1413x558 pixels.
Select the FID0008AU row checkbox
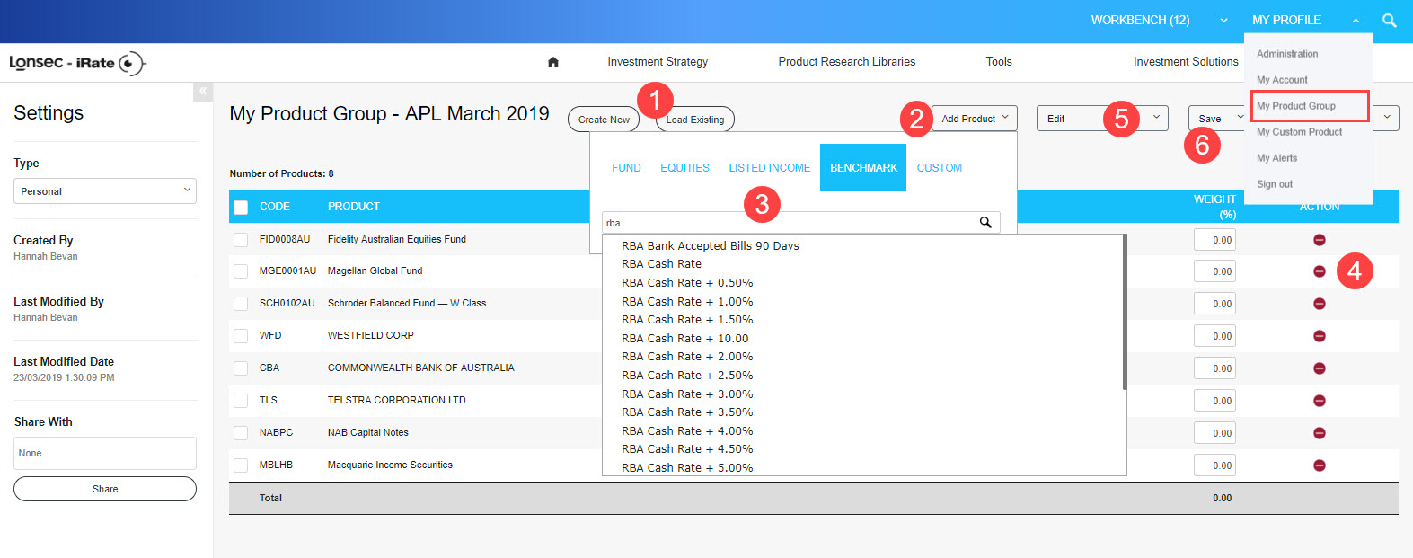[241, 240]
